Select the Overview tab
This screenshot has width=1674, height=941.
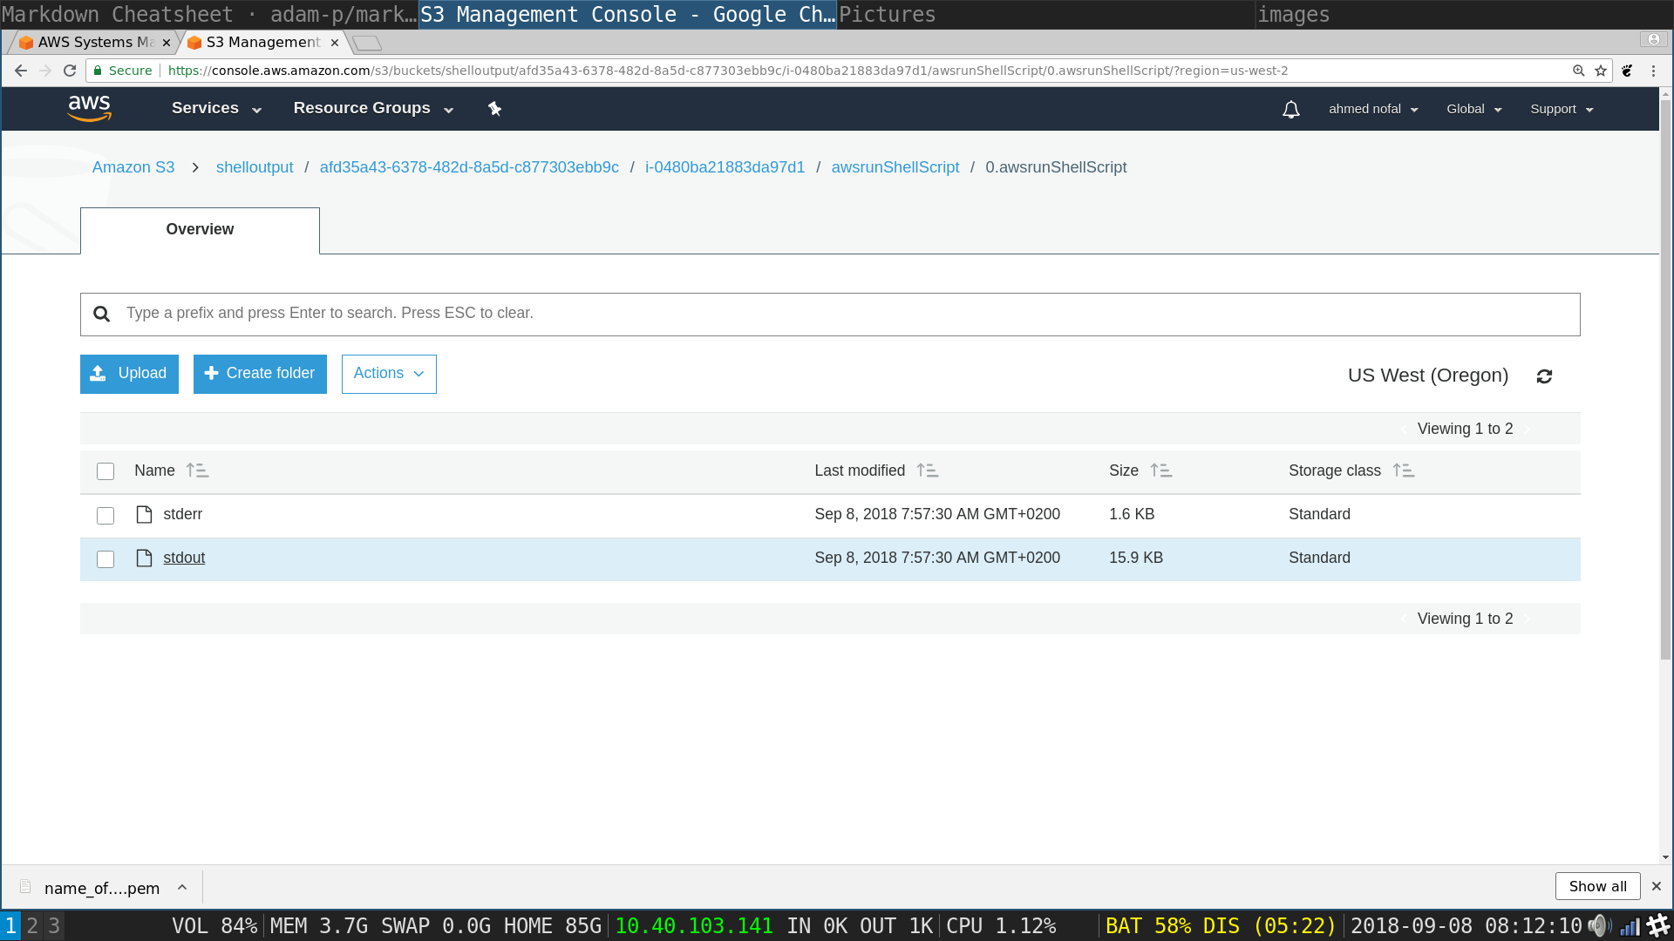200,230
